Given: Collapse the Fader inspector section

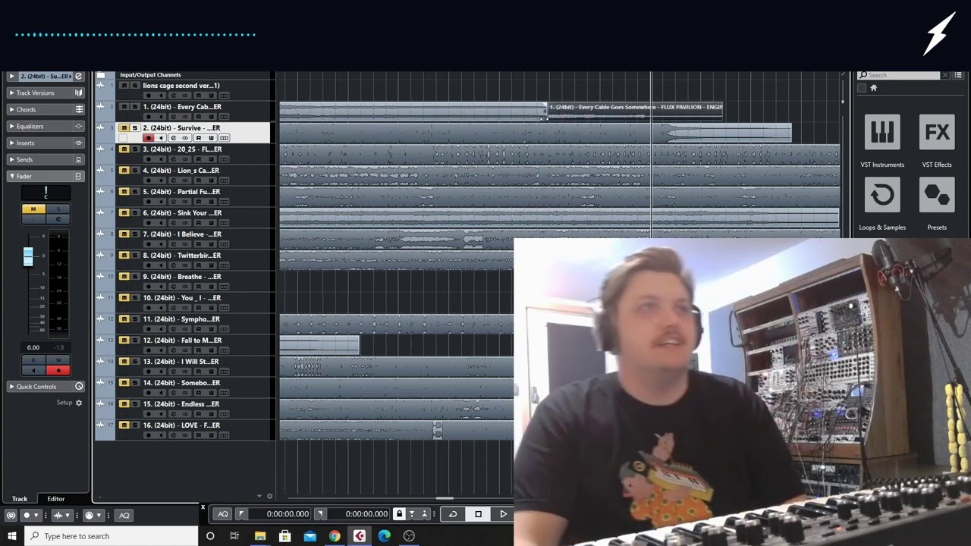Looking at the screenshot, I should (11, 176).
